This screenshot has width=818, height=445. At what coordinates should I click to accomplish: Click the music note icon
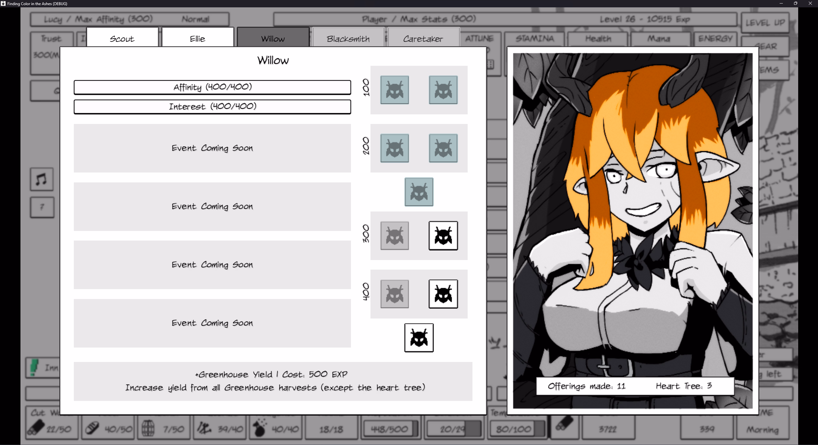click(42, 179)
